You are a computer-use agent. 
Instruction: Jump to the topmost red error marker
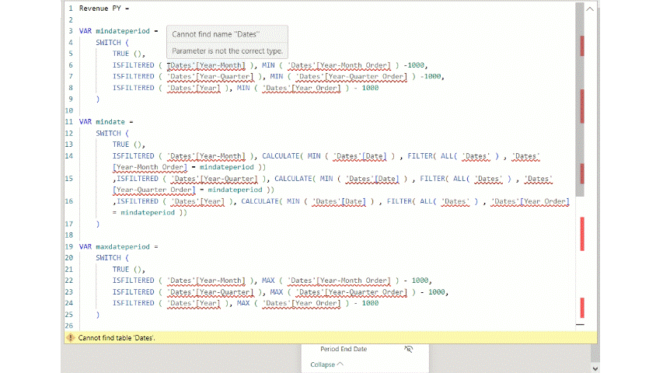582,44
